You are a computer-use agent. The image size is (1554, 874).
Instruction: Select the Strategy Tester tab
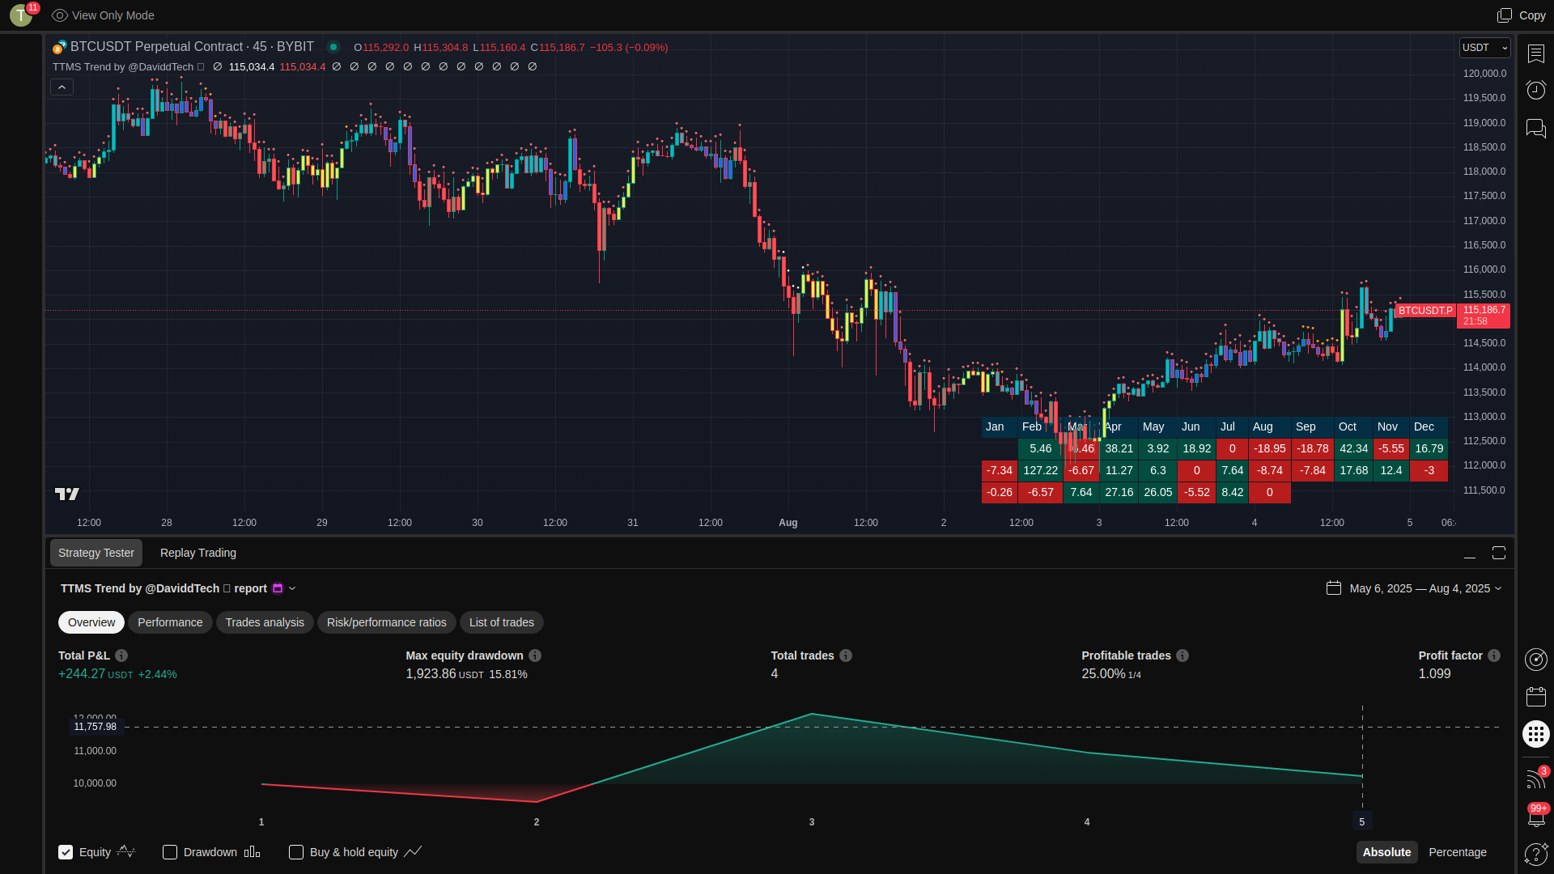(96, 553)
